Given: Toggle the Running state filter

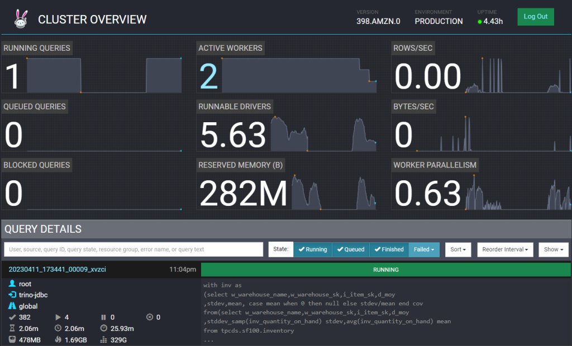Looking at the screenshot, I should pyautogui.click(x=313, y=249).
